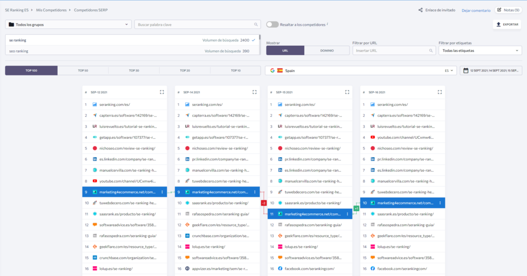Click the red -2 position change badge
This screenshot has width=527, height=276.
click(264, 203)
